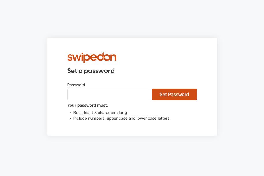
Task: Place cursor in the empty password textbox
Action: tap(109, 94)
